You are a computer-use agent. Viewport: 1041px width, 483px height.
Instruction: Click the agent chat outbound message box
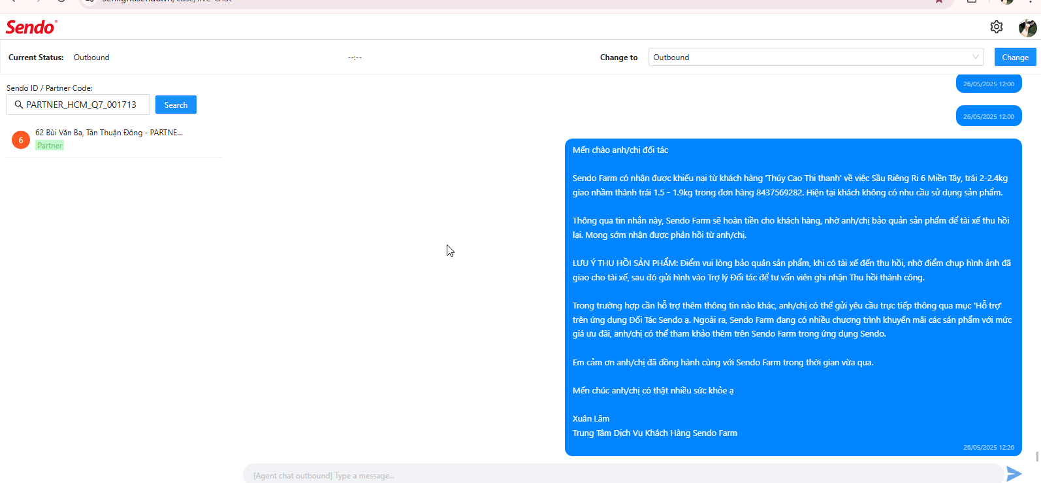click(623, 475)
